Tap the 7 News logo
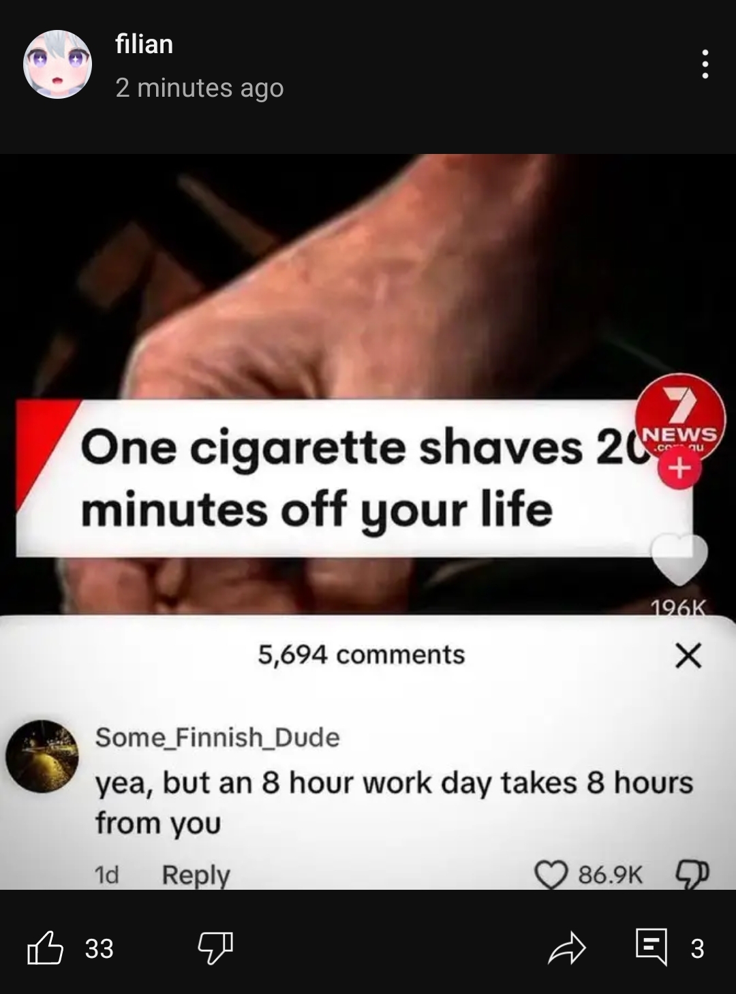The width and height of the screenshot is (736, 994). 680,417
